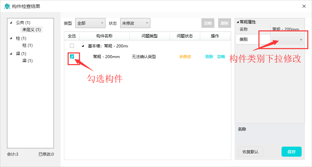Close the 构件检查结果 dialog

tap(304, 6)
